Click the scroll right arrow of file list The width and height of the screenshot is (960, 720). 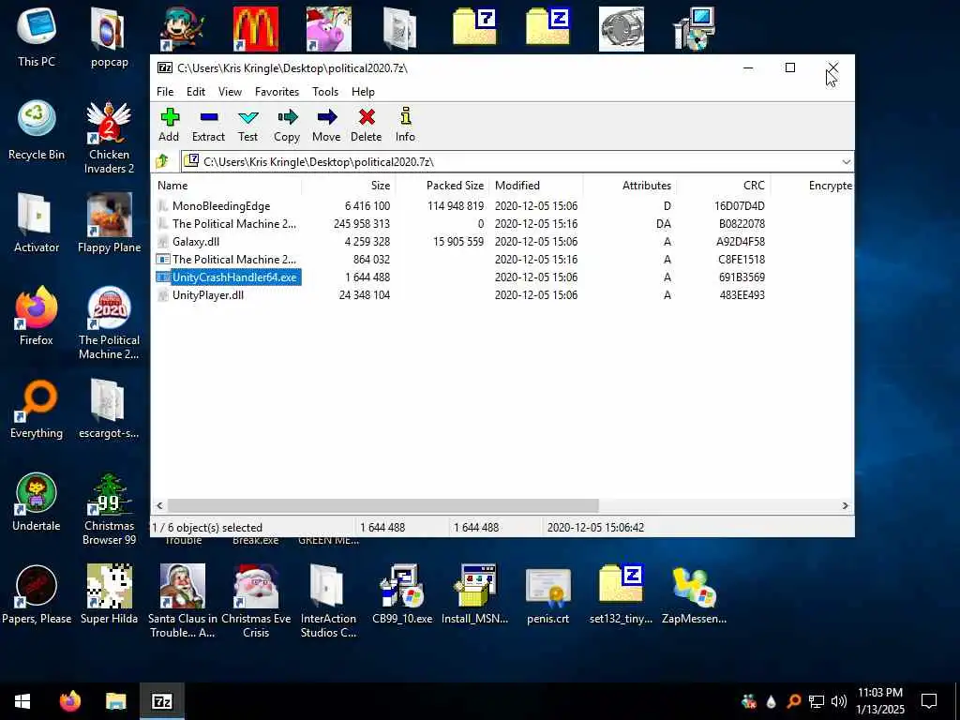(845, 505)
